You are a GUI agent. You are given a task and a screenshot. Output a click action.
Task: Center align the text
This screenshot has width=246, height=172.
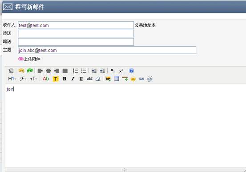point(48,71)
